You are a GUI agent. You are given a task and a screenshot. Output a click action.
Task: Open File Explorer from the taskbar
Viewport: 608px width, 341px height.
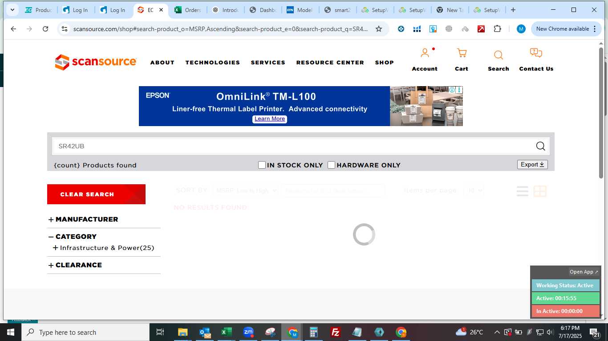click(x=182, y=332)
